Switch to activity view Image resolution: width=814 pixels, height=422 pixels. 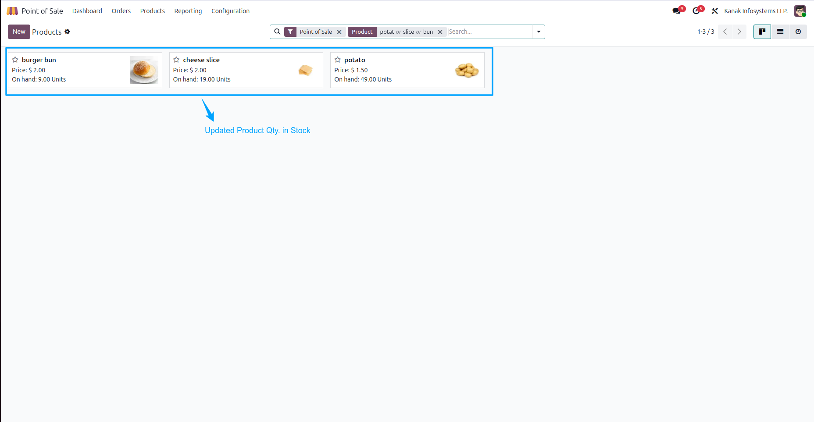pos(798,32)
